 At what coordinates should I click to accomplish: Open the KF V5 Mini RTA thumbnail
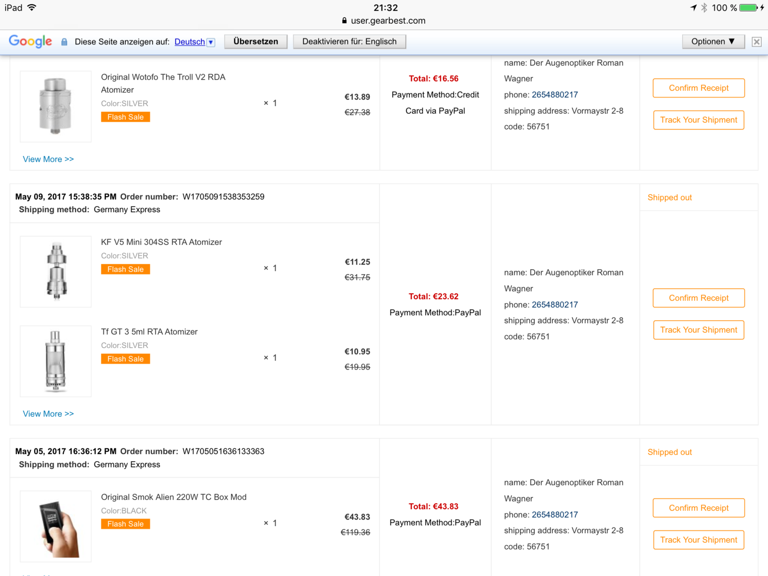[x=56, y=272]
